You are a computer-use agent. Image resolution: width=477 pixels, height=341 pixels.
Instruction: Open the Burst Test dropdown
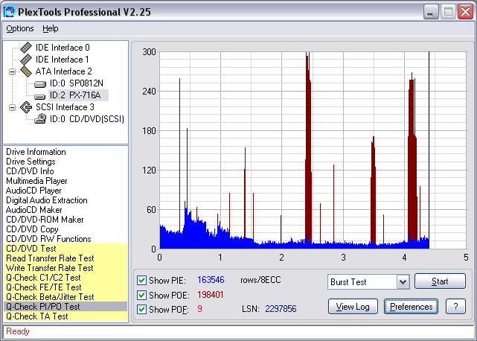point(403,282)
